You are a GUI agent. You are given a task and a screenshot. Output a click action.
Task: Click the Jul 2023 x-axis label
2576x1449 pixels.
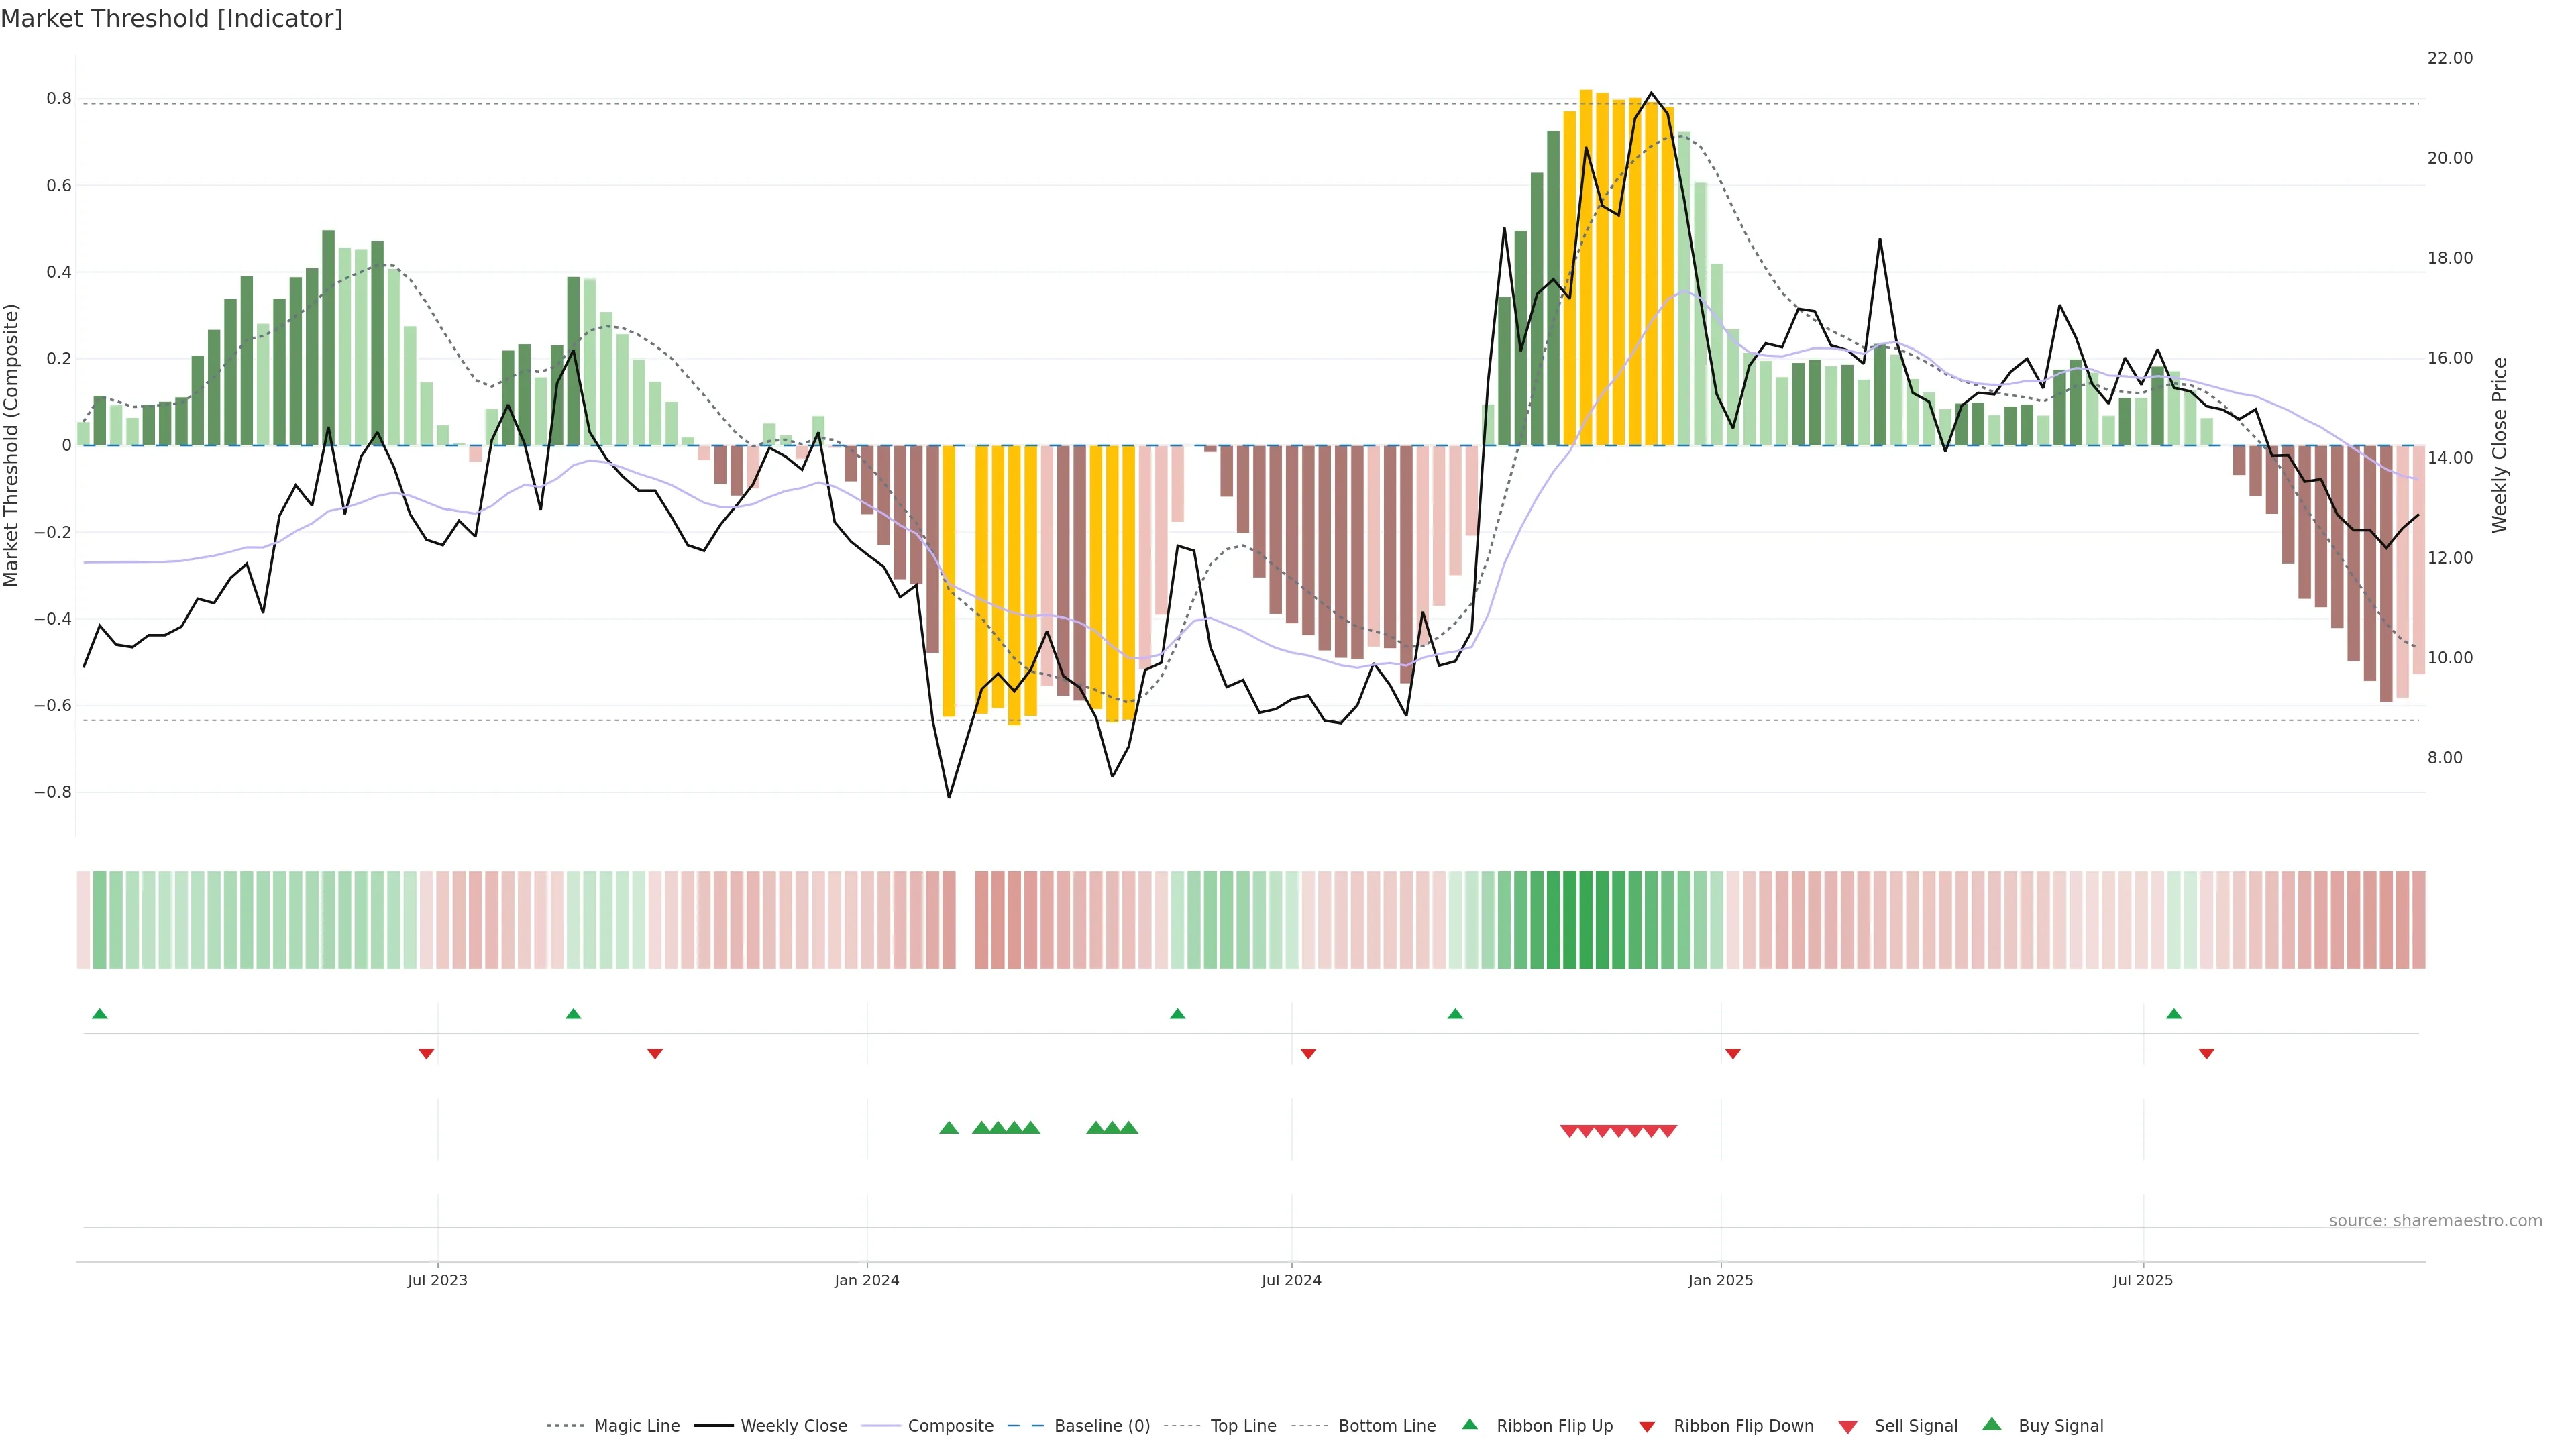[437, 1280]
